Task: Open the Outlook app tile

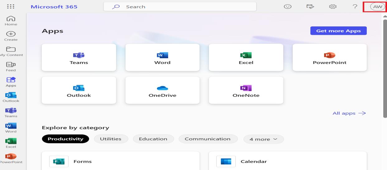Action: 79,90
